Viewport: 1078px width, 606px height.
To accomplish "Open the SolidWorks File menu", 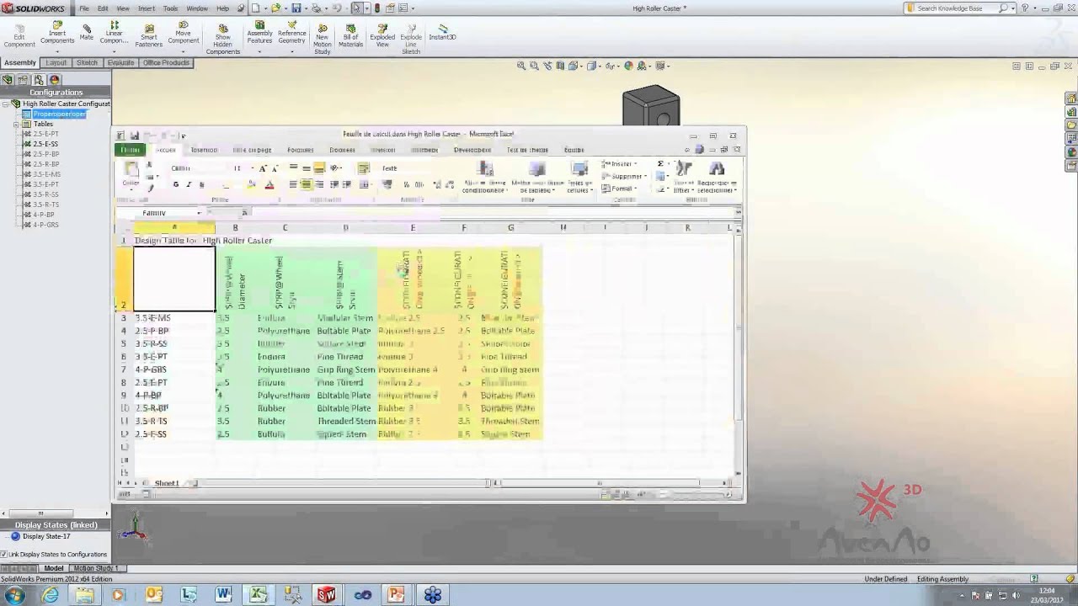I will click(84, 8).
